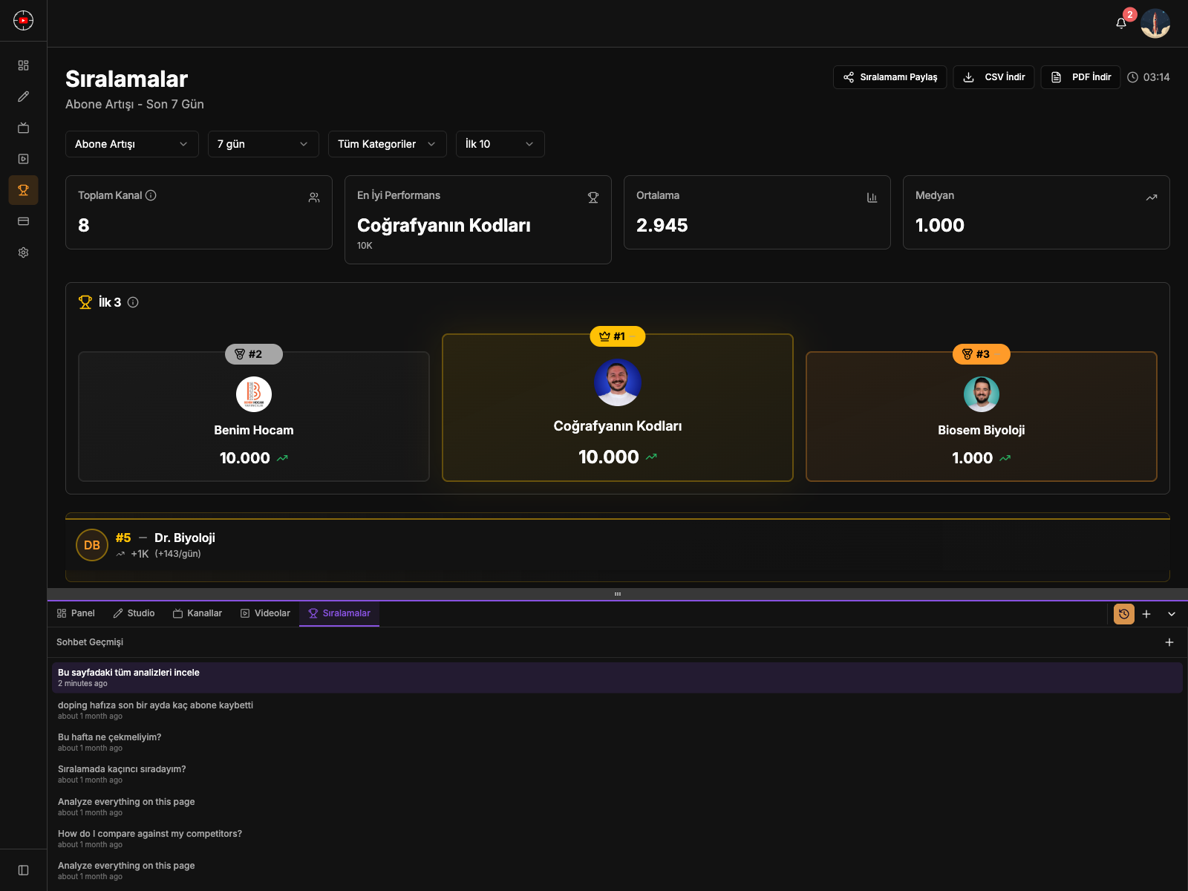
Task: Open the Studio pencil icon in sidebar
Action: click(23, 97)
